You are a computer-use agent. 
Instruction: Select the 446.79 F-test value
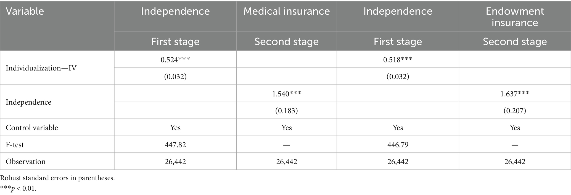(x=398, y=144)
